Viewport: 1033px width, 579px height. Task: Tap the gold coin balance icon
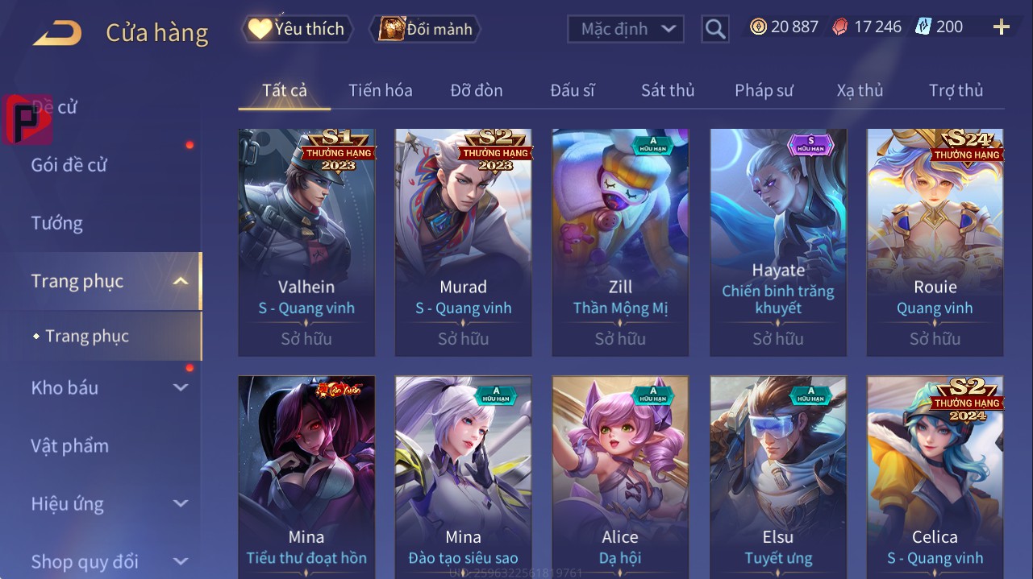758,27
